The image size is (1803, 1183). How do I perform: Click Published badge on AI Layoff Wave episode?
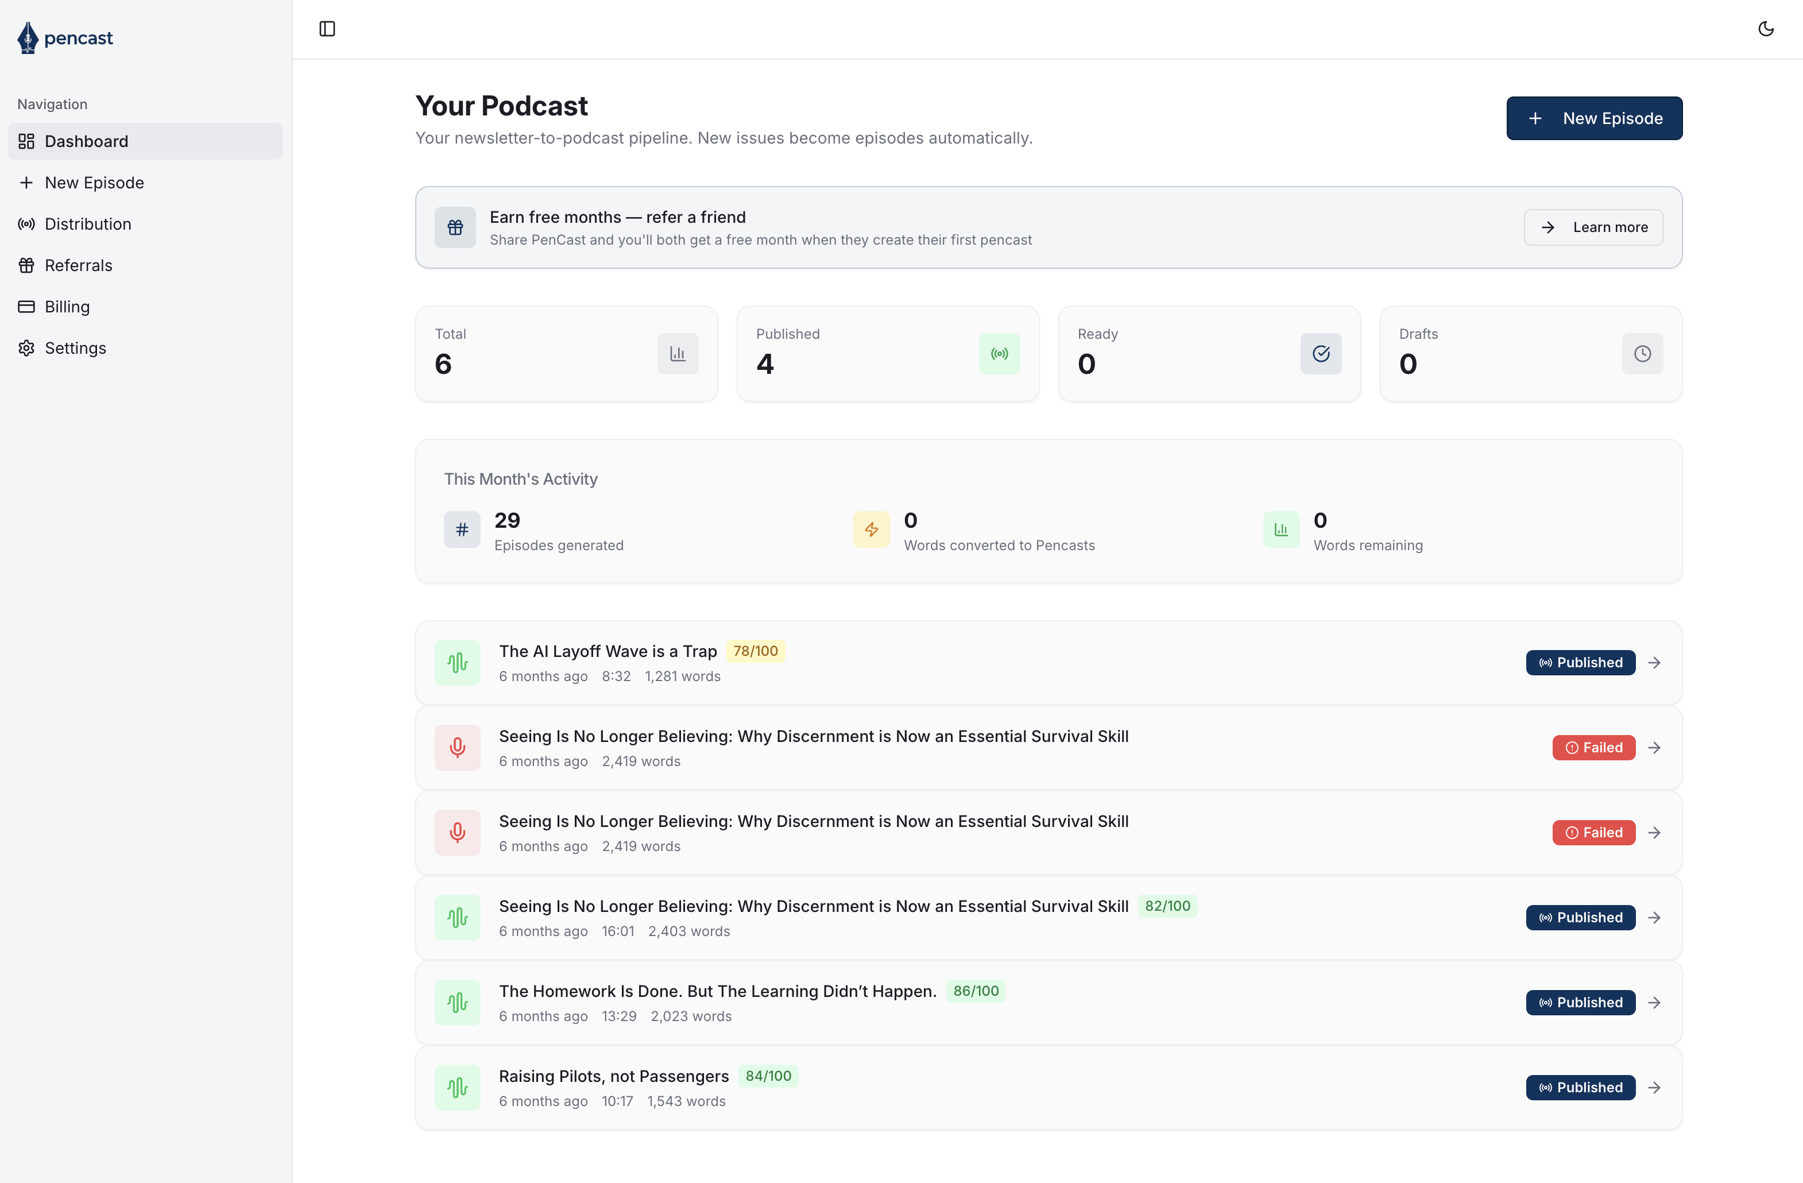(1580, 662)
